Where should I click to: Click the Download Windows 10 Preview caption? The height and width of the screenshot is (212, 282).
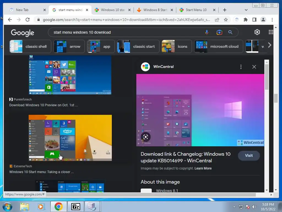pyautogui.click(x=44, y=105)
